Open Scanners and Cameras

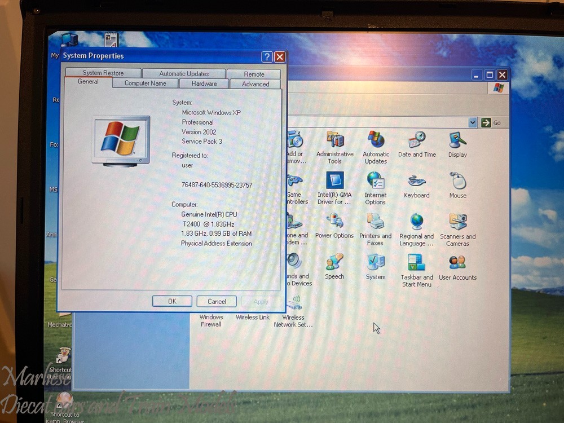(x=457, y=229)
